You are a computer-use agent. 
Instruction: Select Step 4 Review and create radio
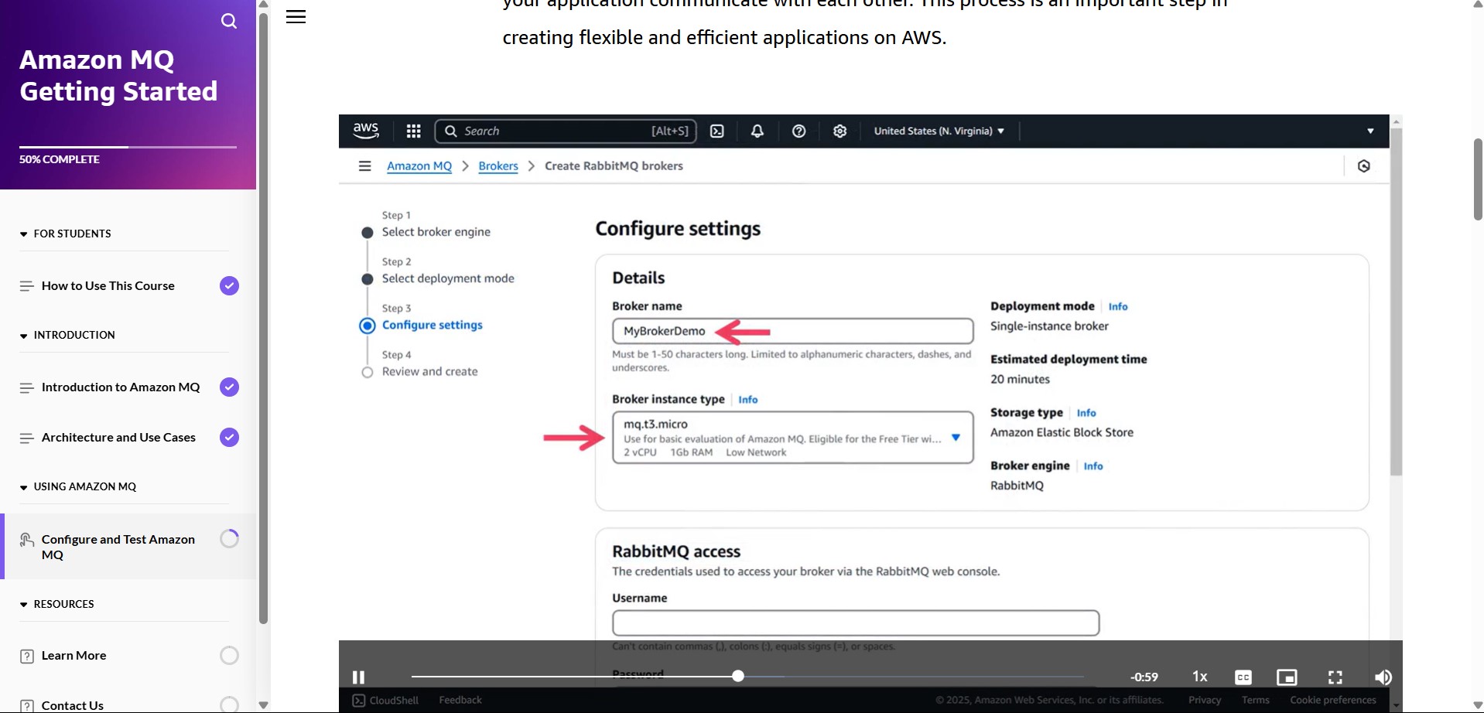(x=368, y=372)
